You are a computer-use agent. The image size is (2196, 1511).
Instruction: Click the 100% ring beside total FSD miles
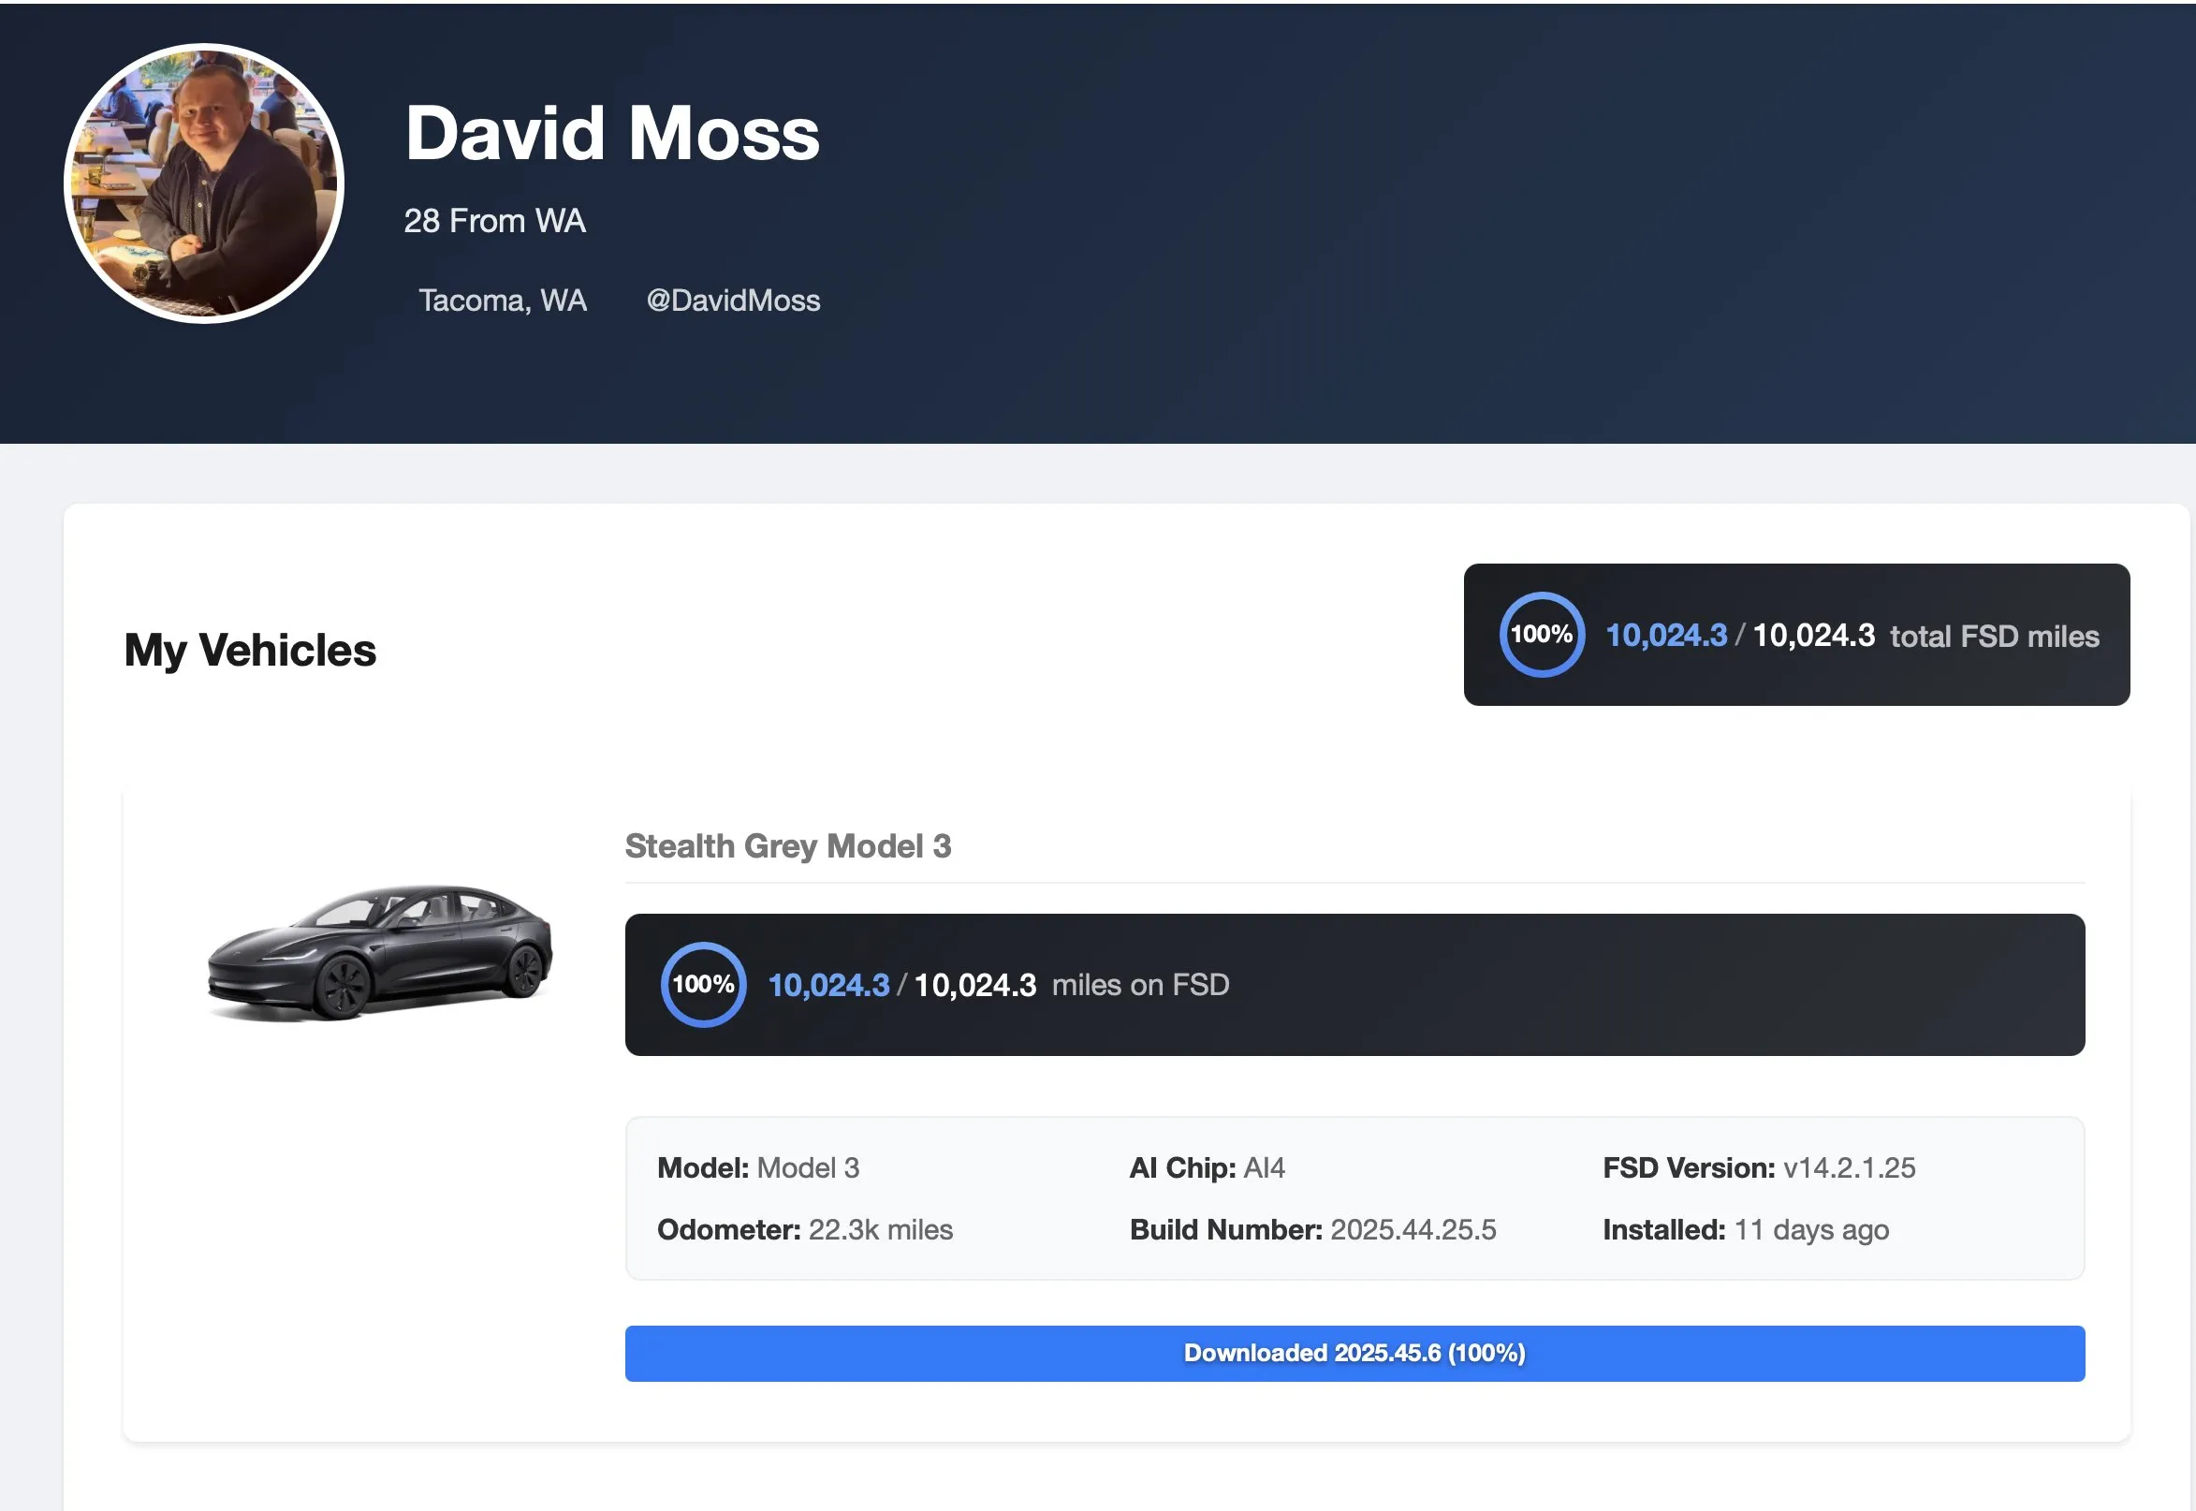tap(1541, 635)
